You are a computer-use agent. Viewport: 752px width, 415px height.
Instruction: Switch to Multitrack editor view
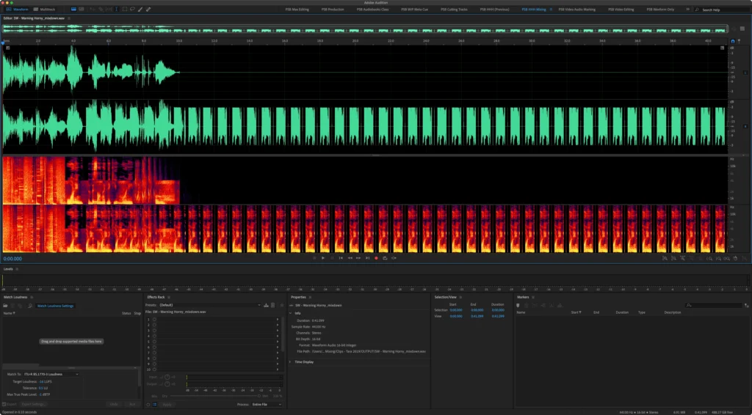44,9
